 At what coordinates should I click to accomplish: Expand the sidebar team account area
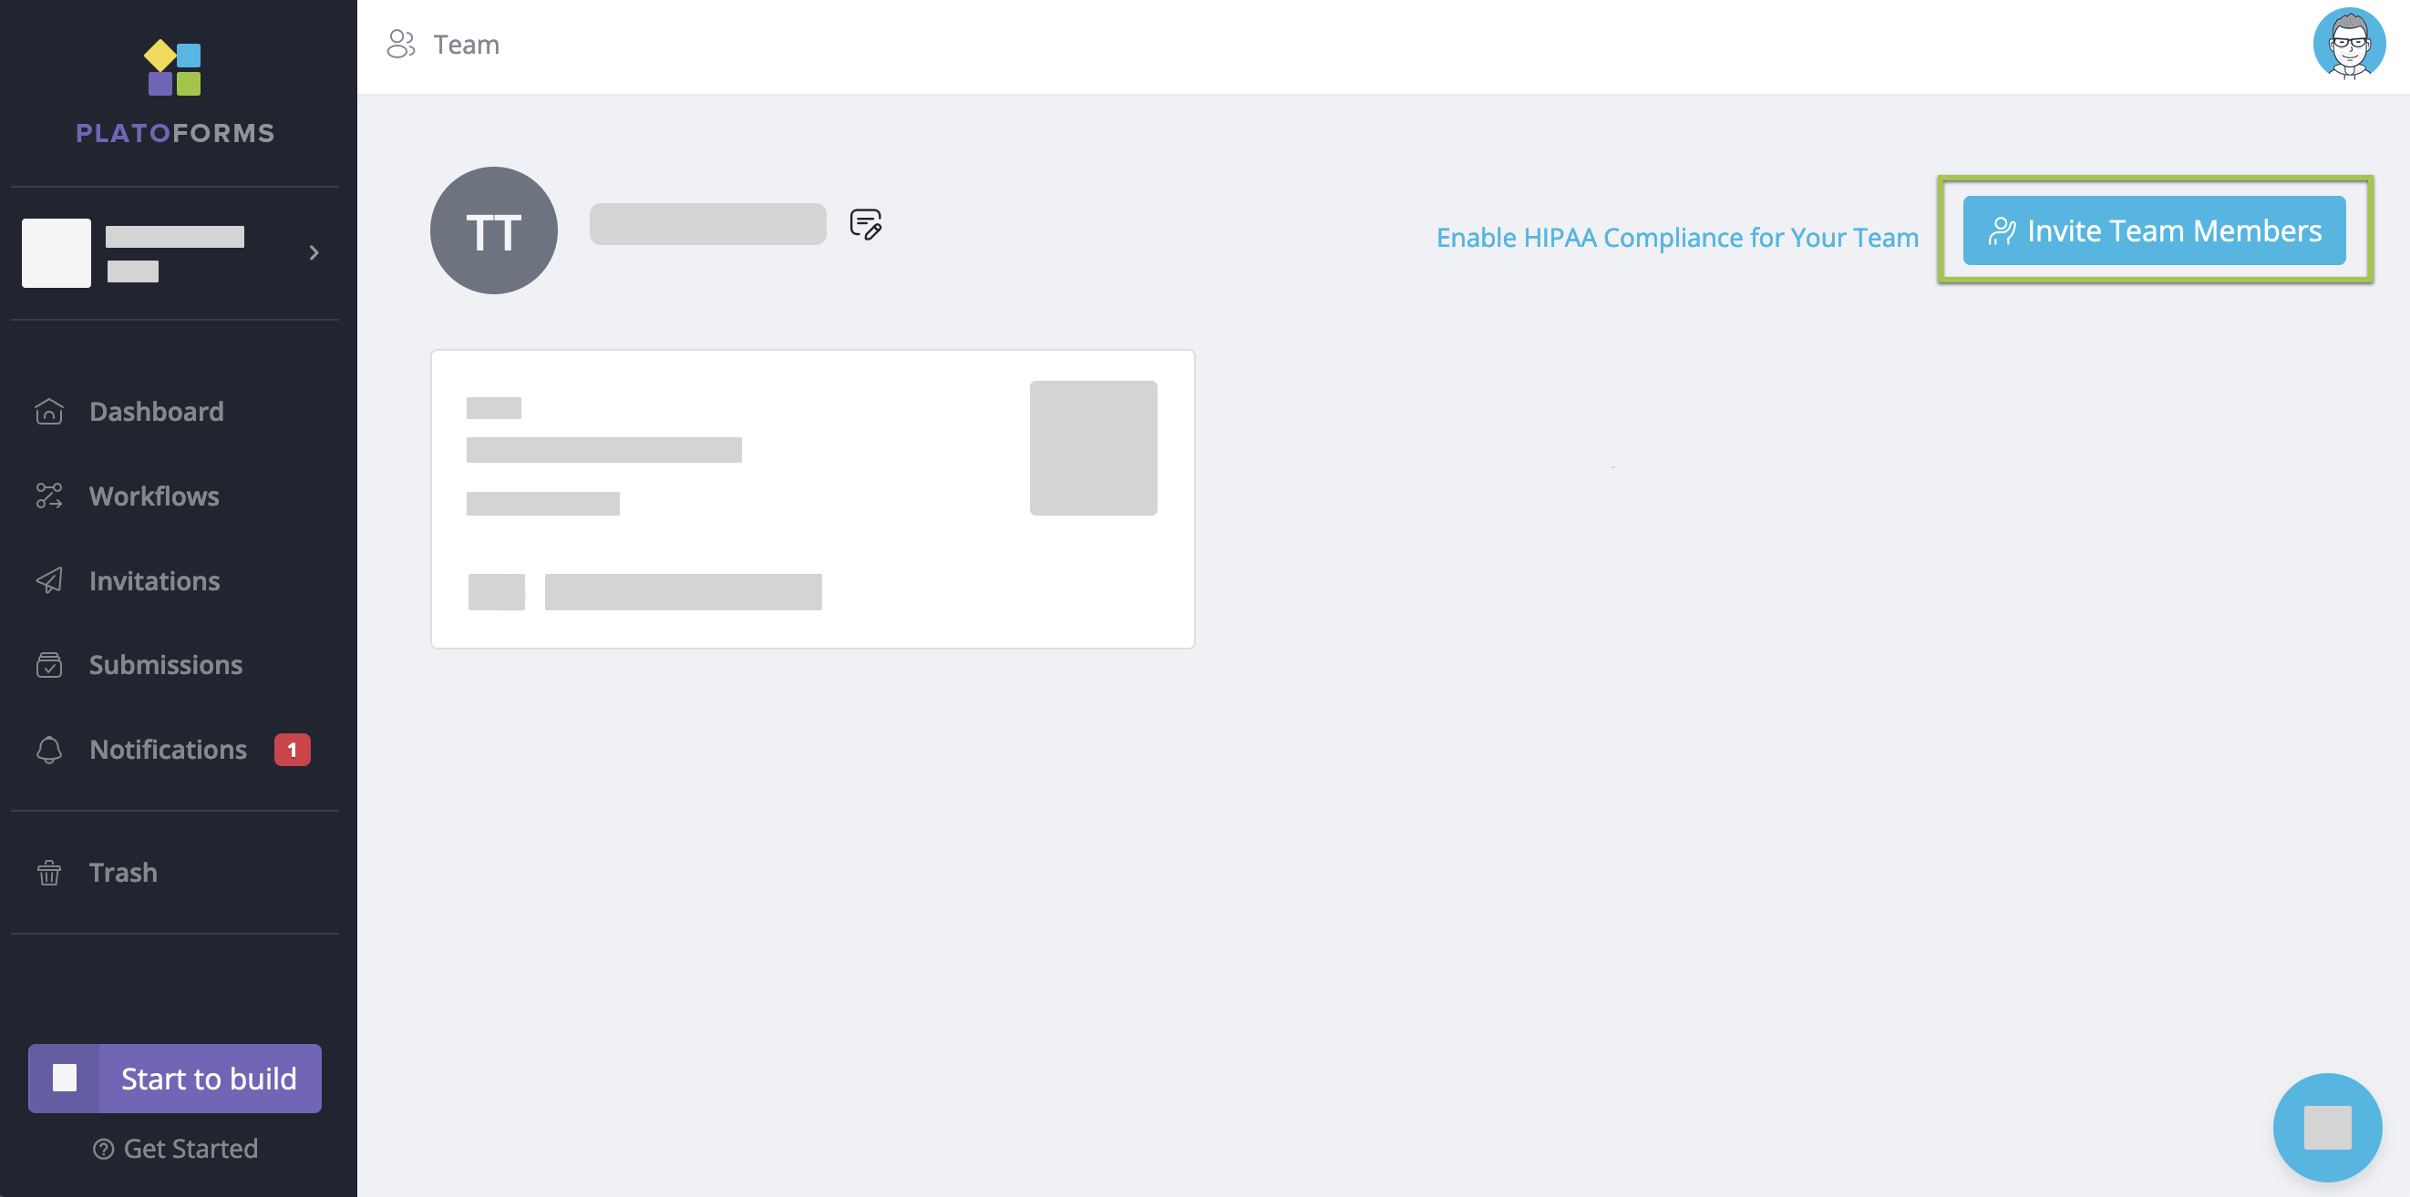pos(315,252)
